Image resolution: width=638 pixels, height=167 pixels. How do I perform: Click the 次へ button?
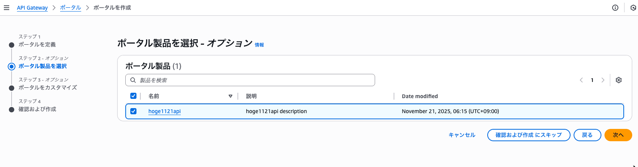618,135
